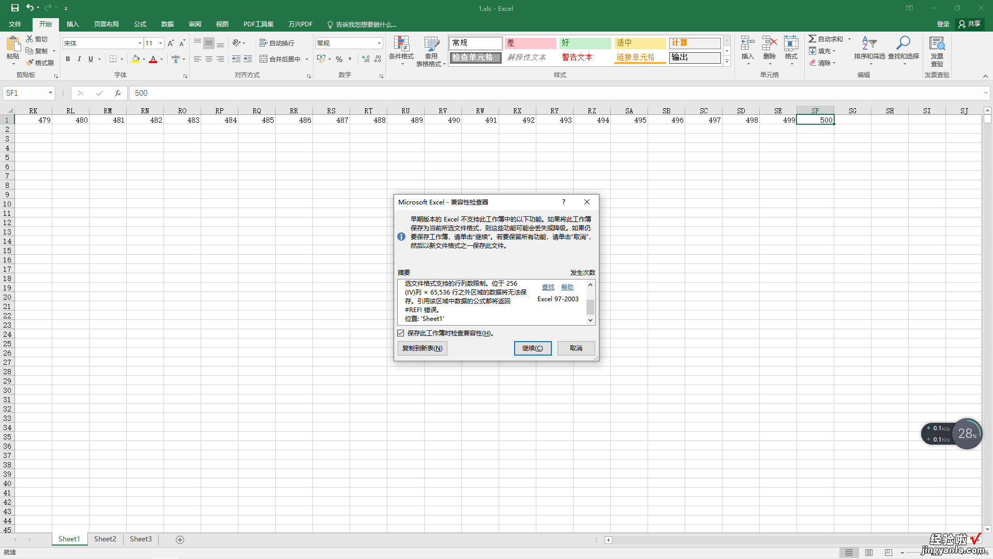The height and width of the screenshot is (559, 993).
Task: Expand the Name Box dropdown arrow
Action: coord(50,93)
